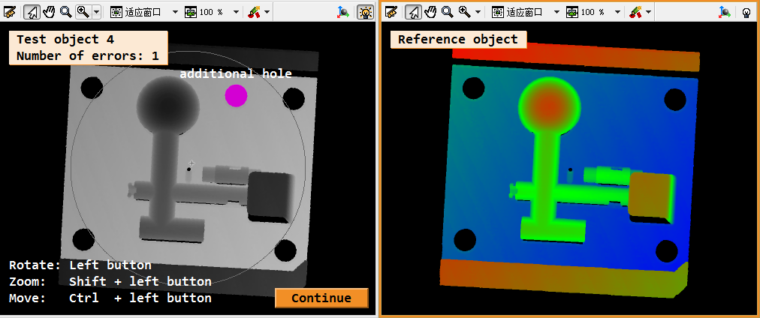
Task: Click the draw color pencil icon in Reference object window
Action: (x=635, y=12)
